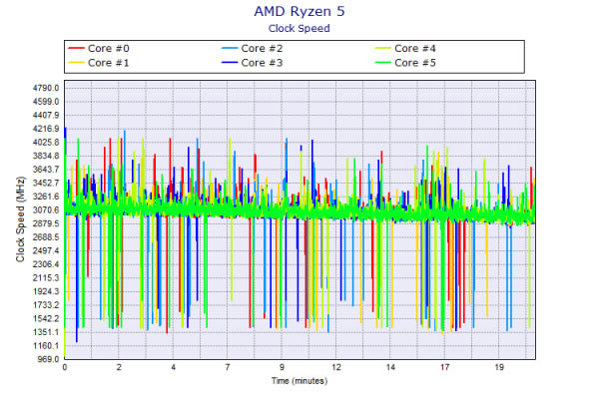Click the 4407.9 y-axis value
The width and height of the screenshot is (599, 399).
46,116
